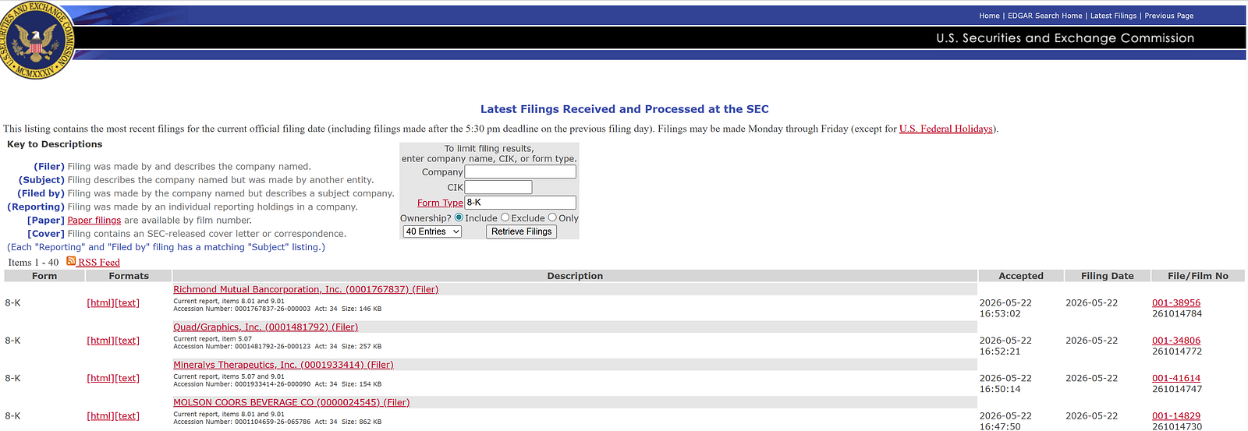Image resolution: width=1248 pixels, height=431 pixels.
Task: Open [html] for Quad/Graphics filing
Action: click(x=100, y=341)
